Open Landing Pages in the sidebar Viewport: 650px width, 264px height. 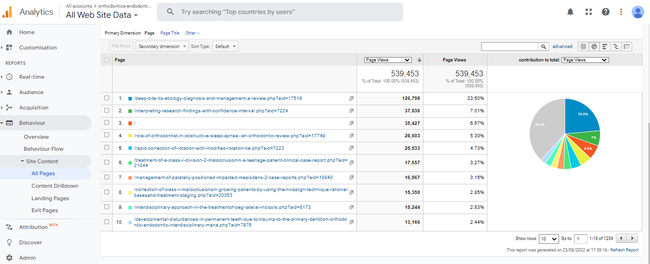coord(50,198)
